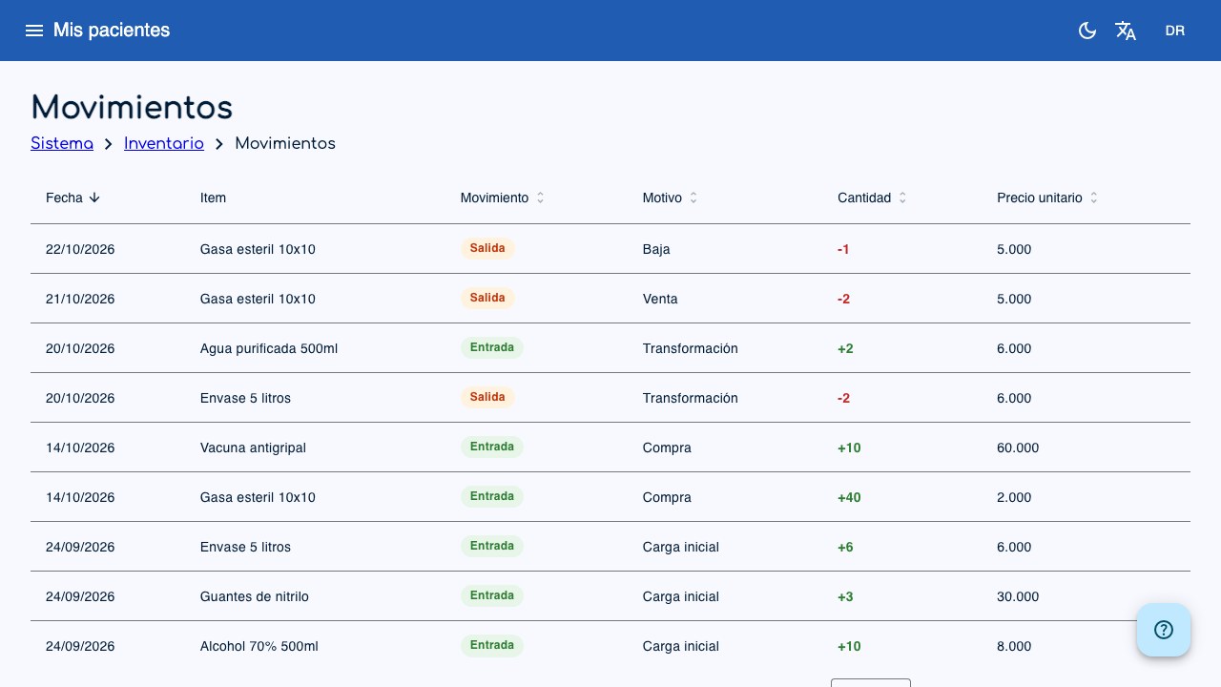Go to Sistema breadcrumb link
This screenshot has height=687, width=1221.
point(62,143)
